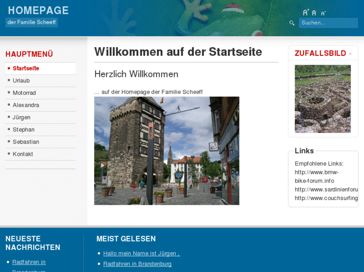The height and width of the screenshot is (272, 364).
Task: Increase font size with A+ icon
Action: tap(306, 12)
